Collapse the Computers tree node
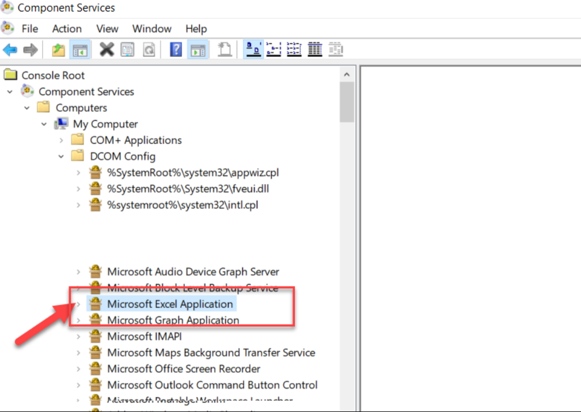 point(27,108)
